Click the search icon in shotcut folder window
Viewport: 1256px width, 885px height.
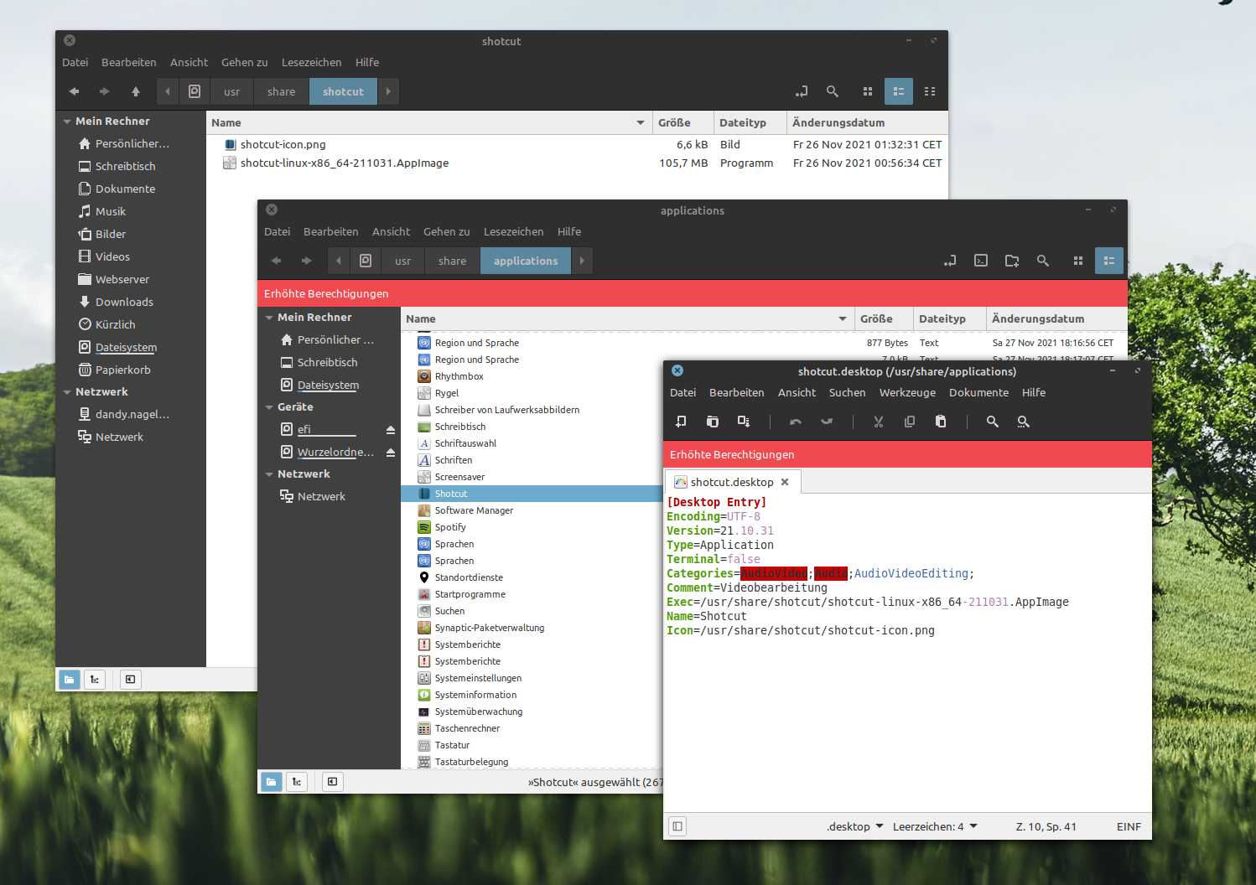click(832, 91)
